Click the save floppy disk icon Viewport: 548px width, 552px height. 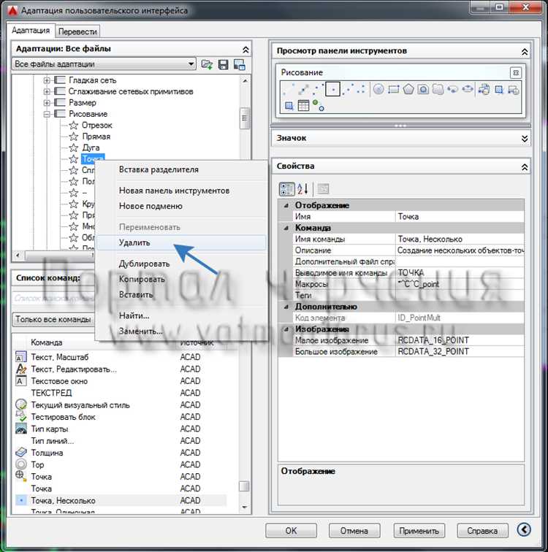coord(224,64)
